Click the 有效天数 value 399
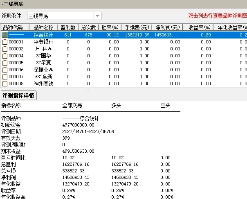247x199 pixels. click(x=66, y=138)
